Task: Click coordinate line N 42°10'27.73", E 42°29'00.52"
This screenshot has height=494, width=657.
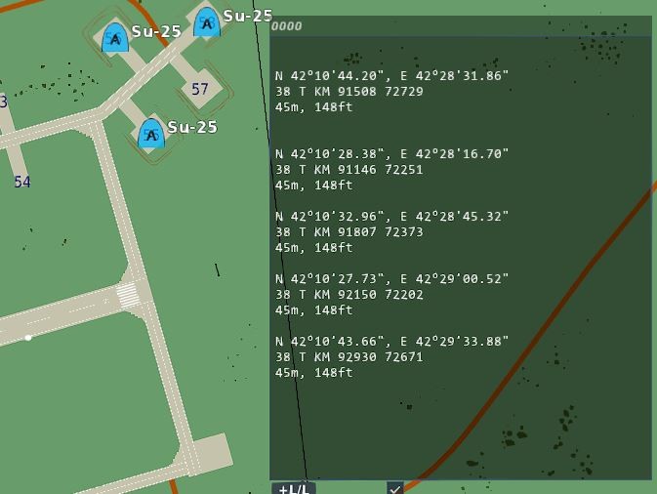Action: [391, 279]
